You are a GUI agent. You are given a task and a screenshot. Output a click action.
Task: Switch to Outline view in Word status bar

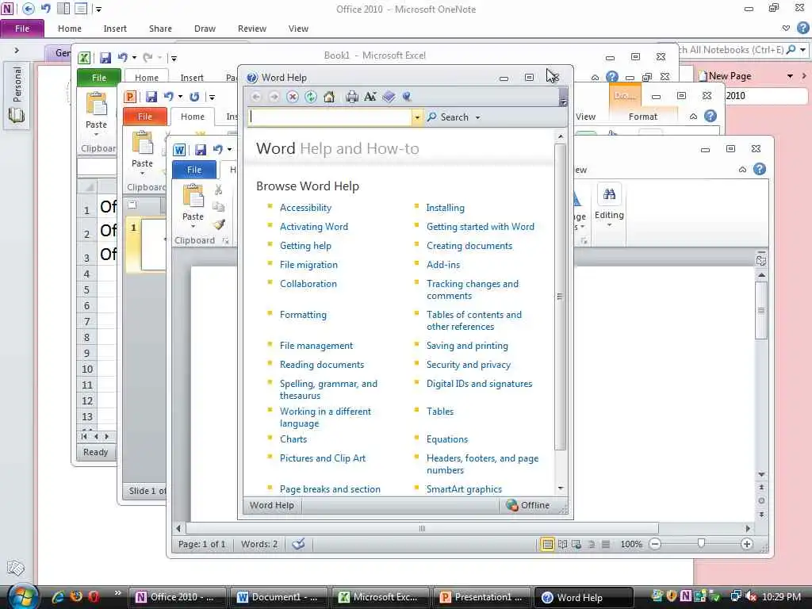tap(591, 544)
